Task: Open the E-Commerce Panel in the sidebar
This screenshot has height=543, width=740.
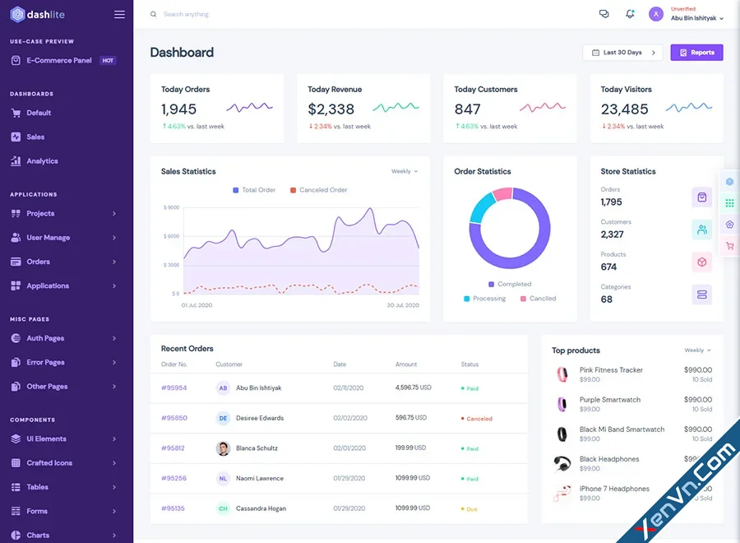Action: coord(60,59)
